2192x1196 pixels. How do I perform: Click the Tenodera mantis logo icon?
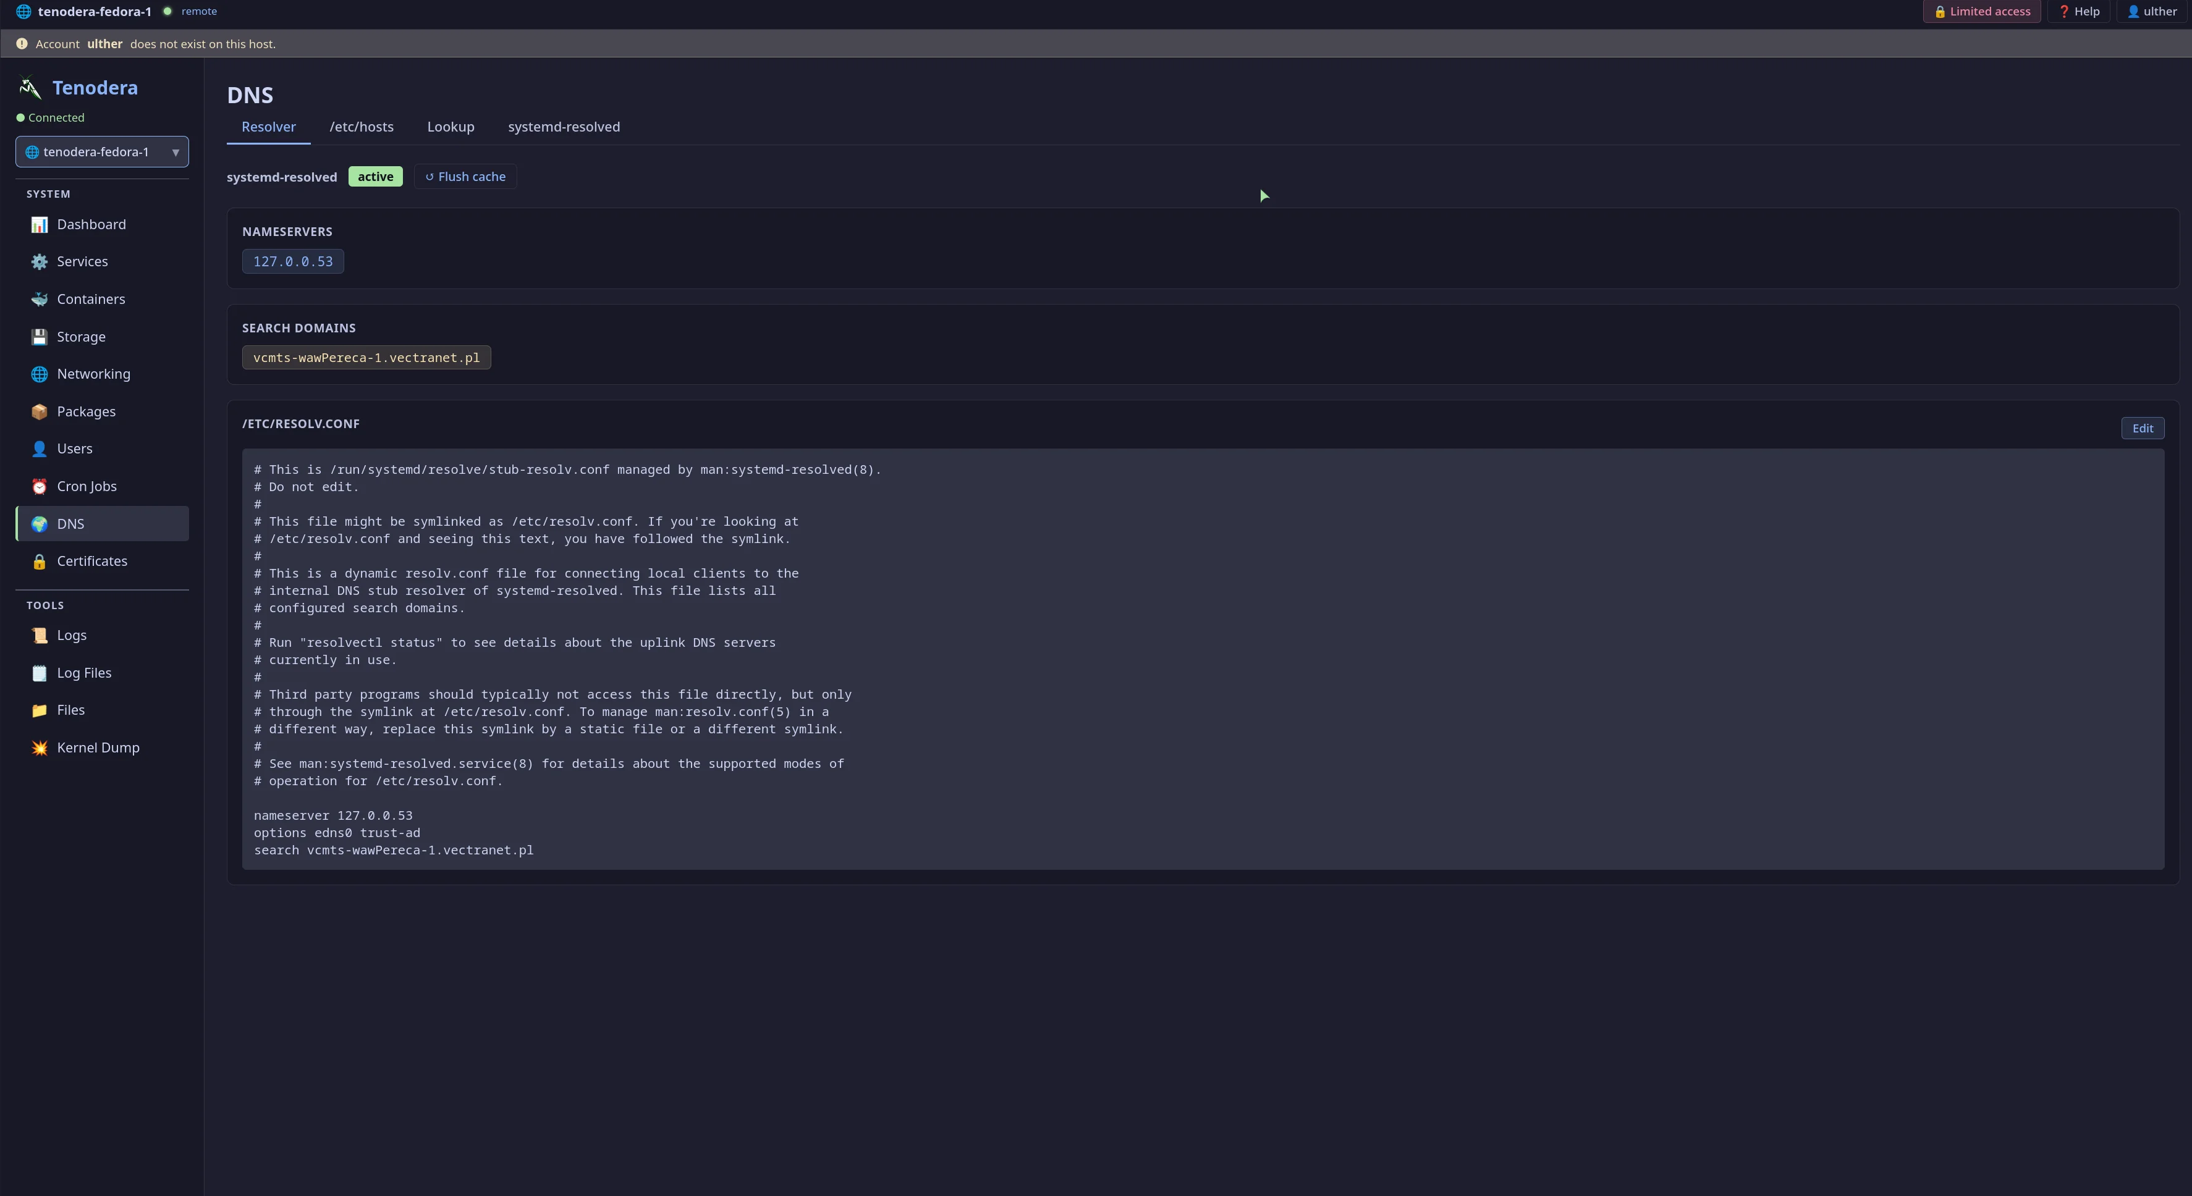pyautogui.click(x=30, y=88)
